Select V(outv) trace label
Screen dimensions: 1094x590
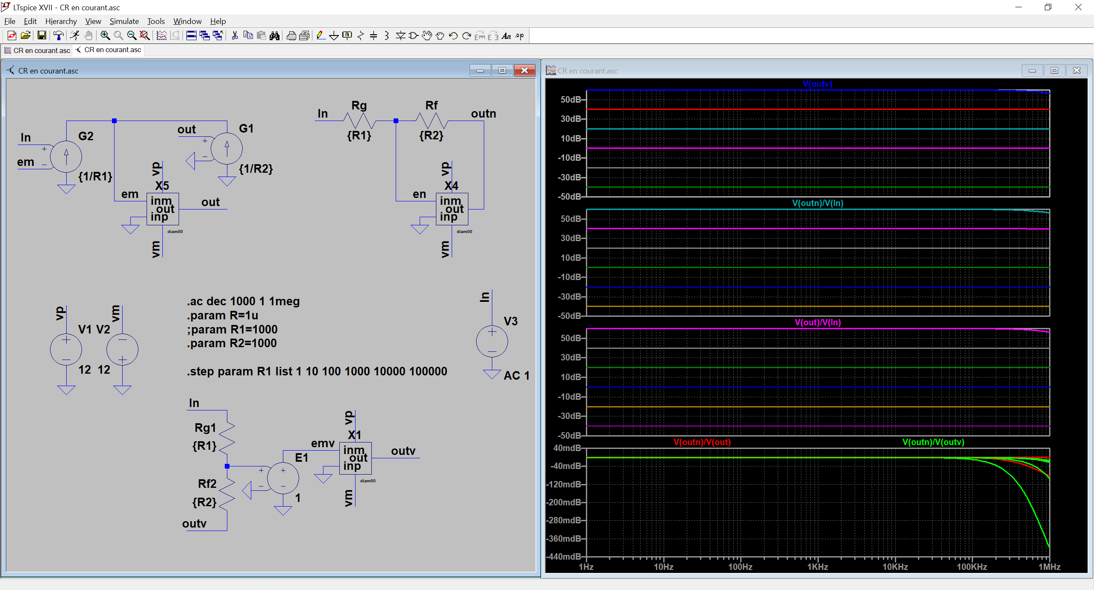click(x=817, y=84)
